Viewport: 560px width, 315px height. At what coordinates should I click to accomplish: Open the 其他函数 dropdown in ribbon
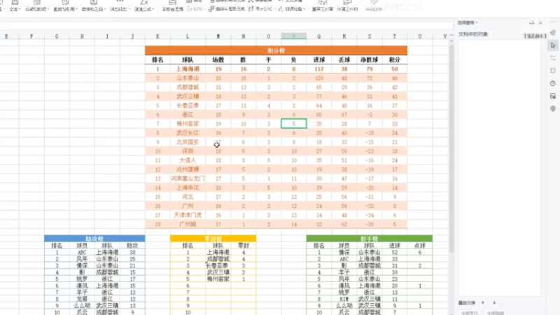tap(119, 6)
